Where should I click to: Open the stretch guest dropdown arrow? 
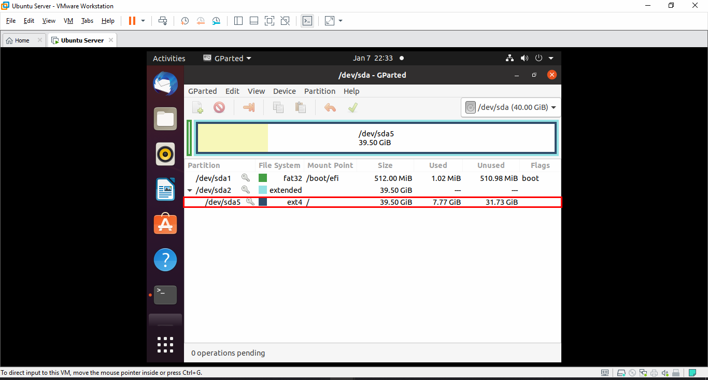(341, 21)
